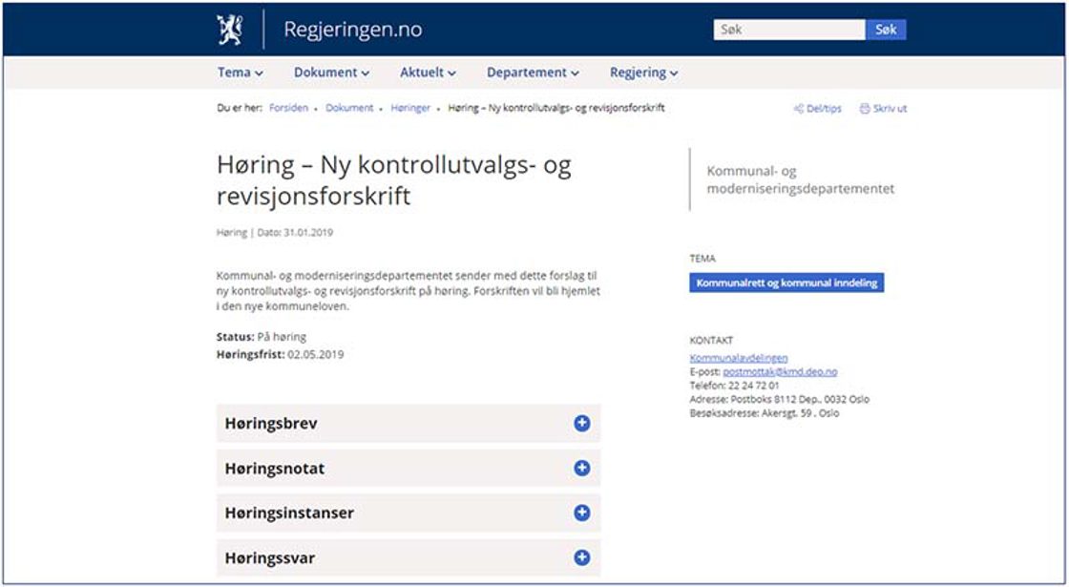Open the Dokument dropdown menu
This screenshot has height=587, width=1069.
coord(330,73)
